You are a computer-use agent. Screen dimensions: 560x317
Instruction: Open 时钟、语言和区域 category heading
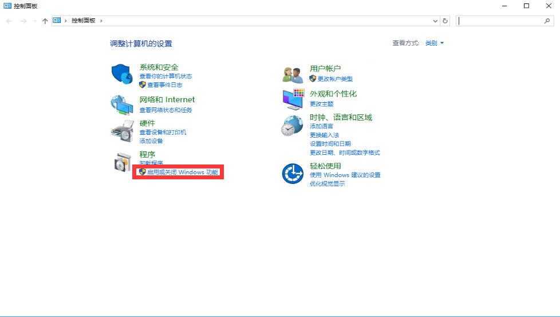[x=341, y=118]
